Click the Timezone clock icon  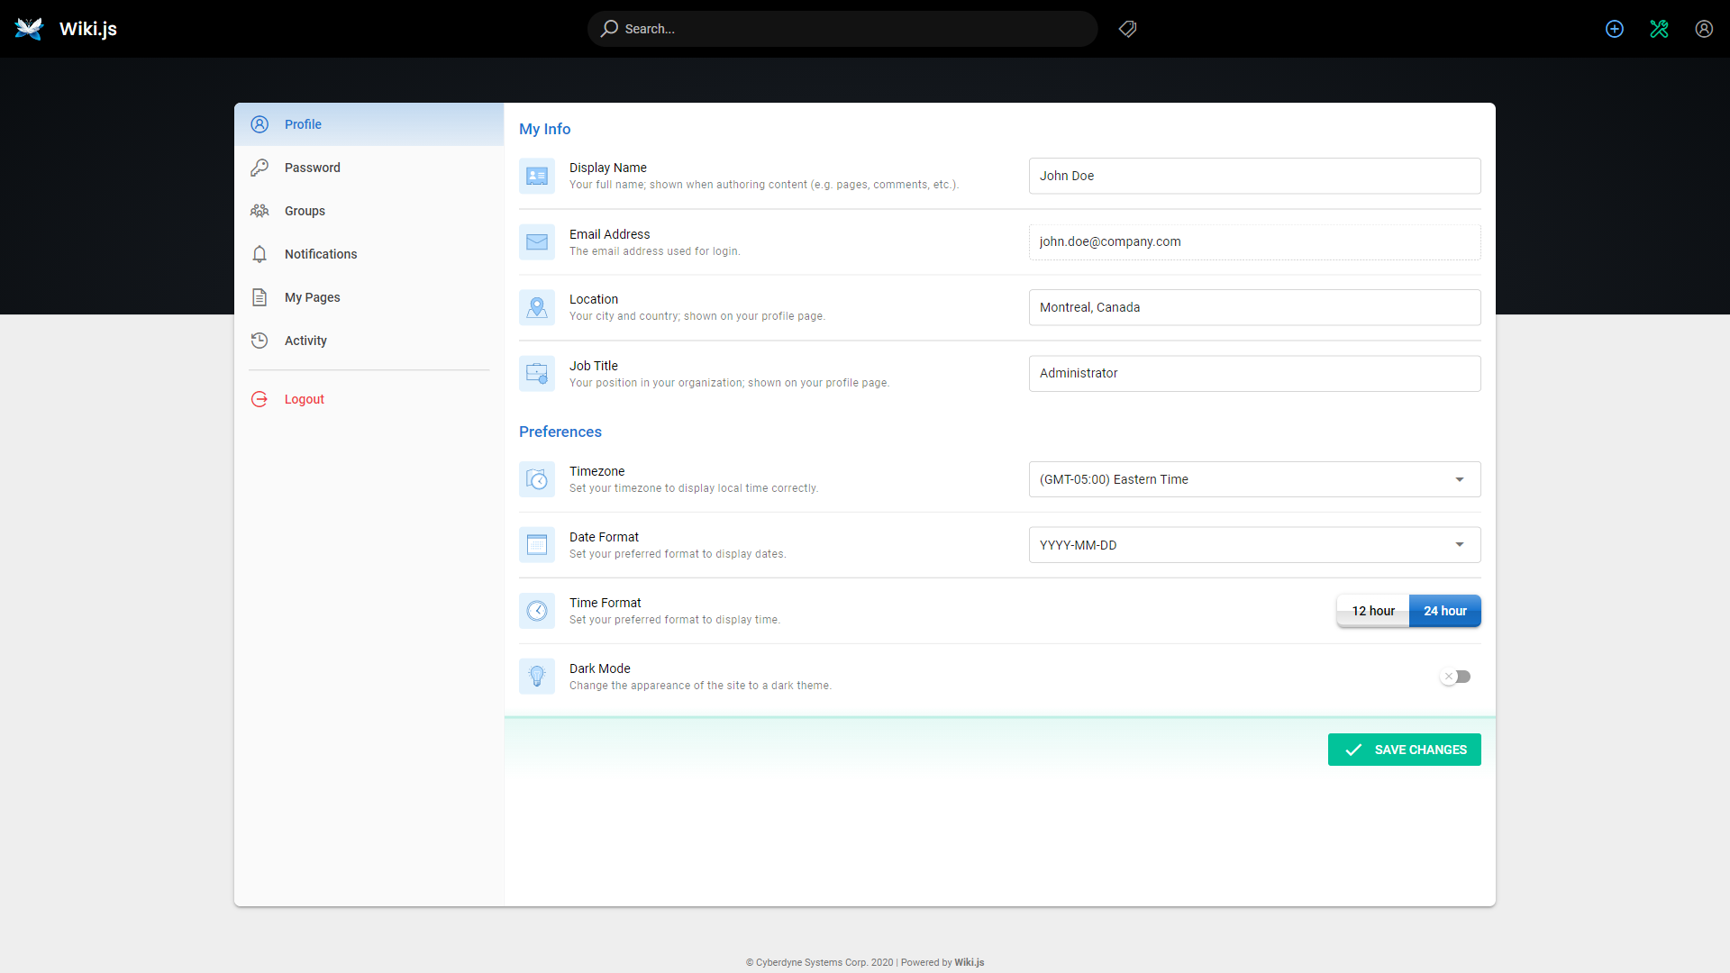click(x=537, y=479)
